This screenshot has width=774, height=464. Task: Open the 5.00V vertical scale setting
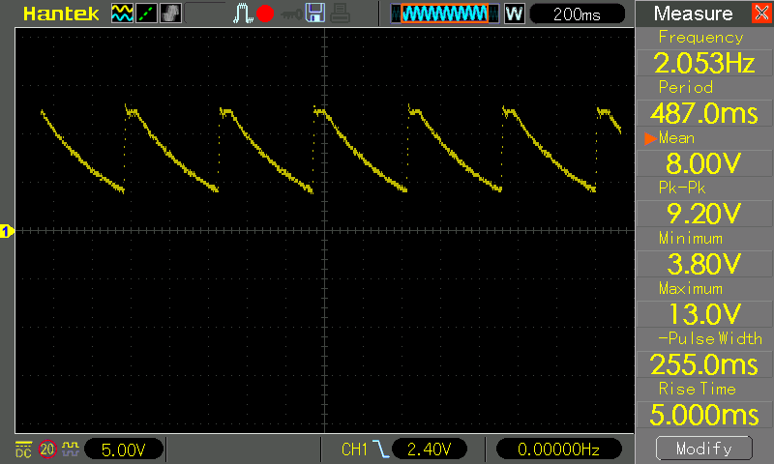tap(124, 449)
